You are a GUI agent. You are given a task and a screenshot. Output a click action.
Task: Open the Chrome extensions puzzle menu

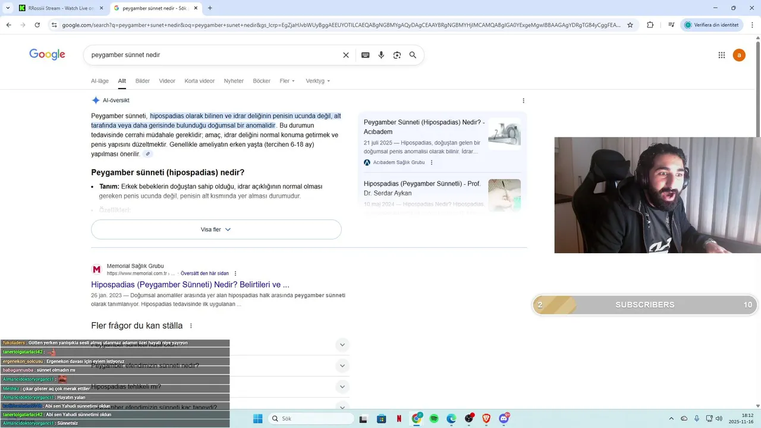(650, 25)
